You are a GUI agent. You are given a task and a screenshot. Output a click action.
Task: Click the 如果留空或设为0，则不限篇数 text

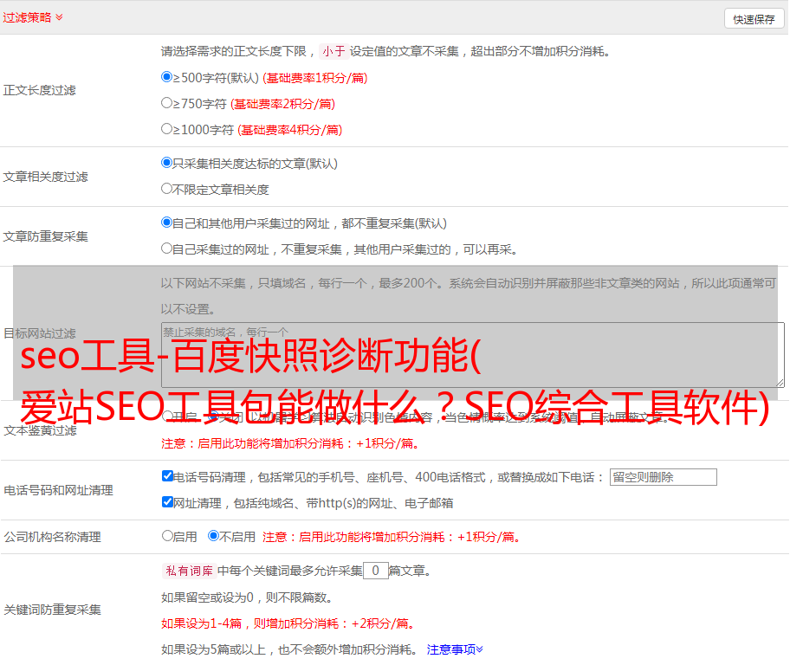(x=247, y=597)
